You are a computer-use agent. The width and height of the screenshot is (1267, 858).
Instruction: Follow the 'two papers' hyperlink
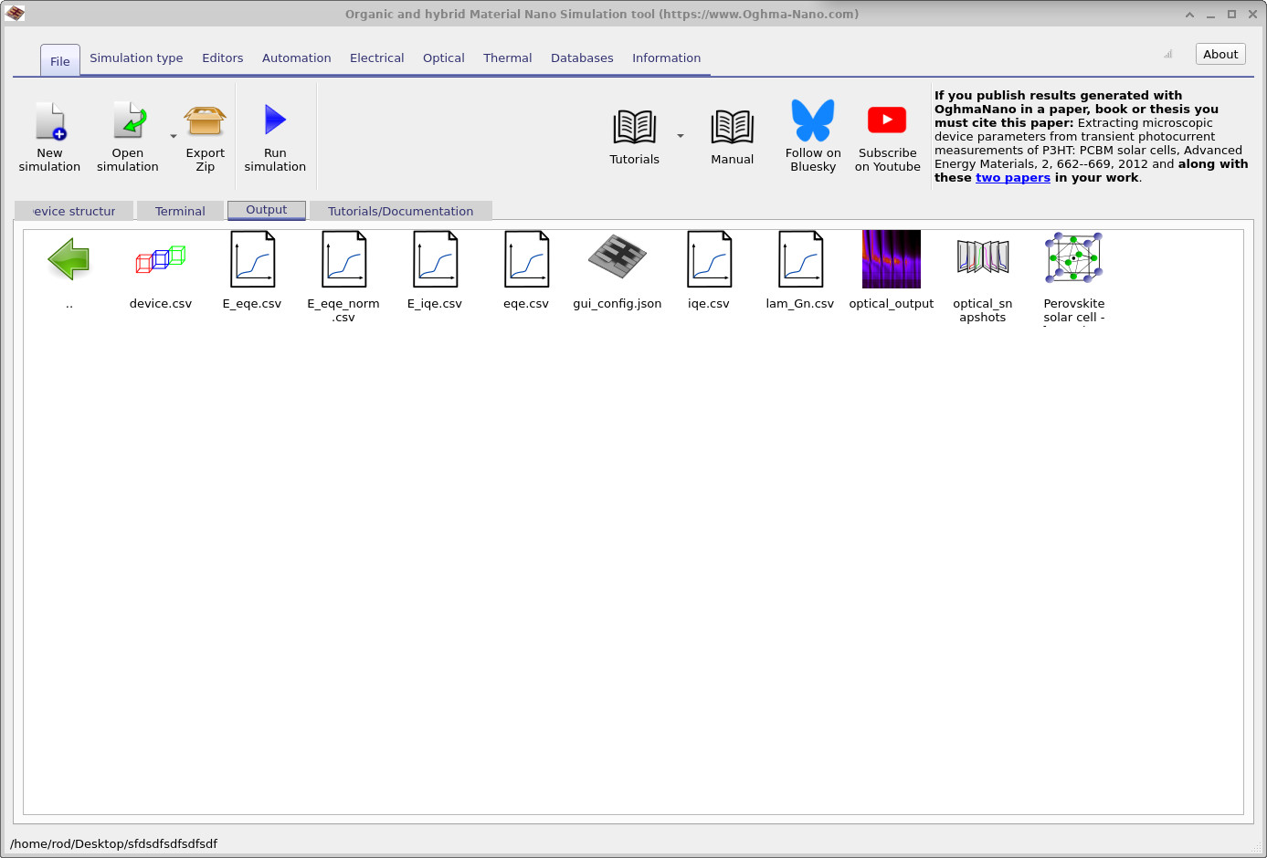point(1012,178)
